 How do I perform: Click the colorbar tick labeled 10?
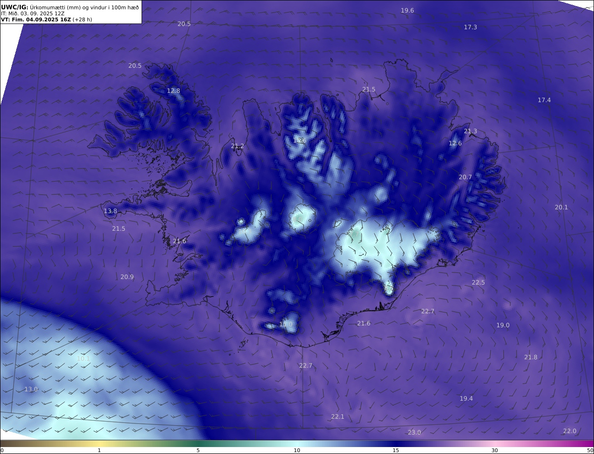click(297, 450)
